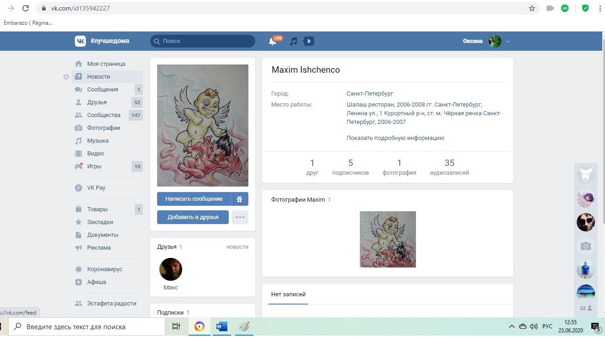Viewport: 605px width, 337px height.
Task: Open VK Pay in left menu
Action: point(108,188)
